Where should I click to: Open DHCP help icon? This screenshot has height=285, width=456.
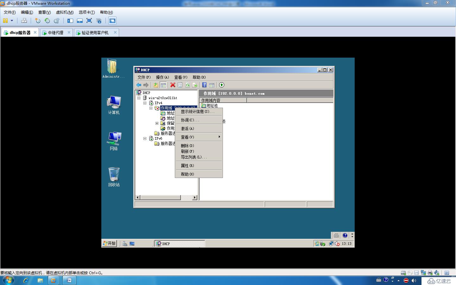point(205,85)
